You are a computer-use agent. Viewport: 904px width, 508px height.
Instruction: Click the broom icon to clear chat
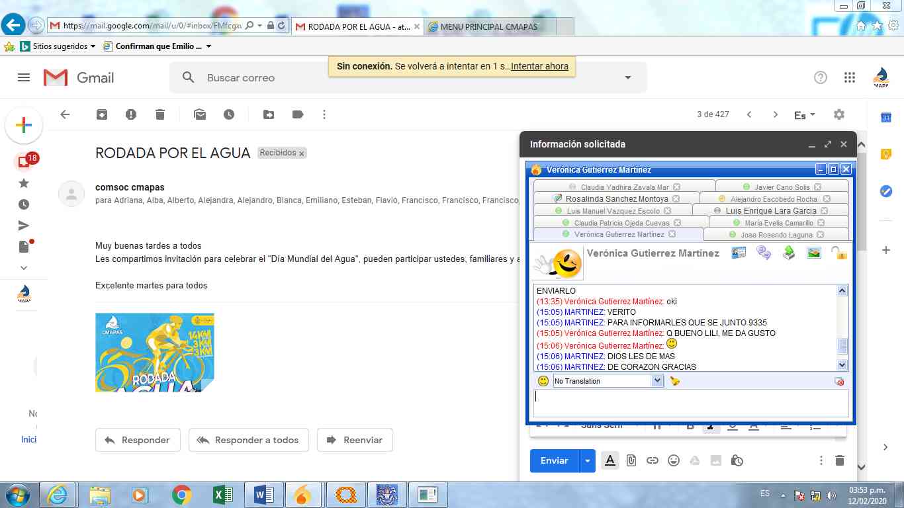click(x=675, y=381)
